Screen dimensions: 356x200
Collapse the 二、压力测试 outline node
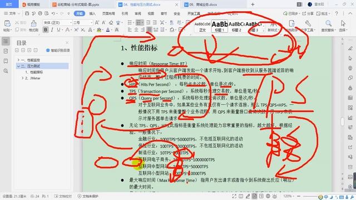pyautogui.click(x=18, y=66)
